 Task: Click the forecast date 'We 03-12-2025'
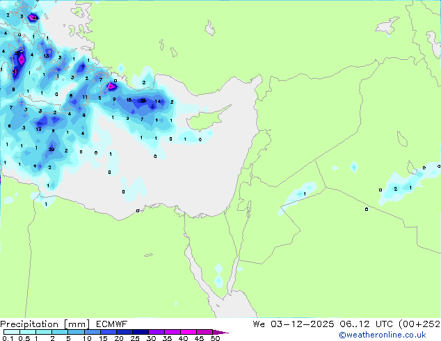point(294,324)
